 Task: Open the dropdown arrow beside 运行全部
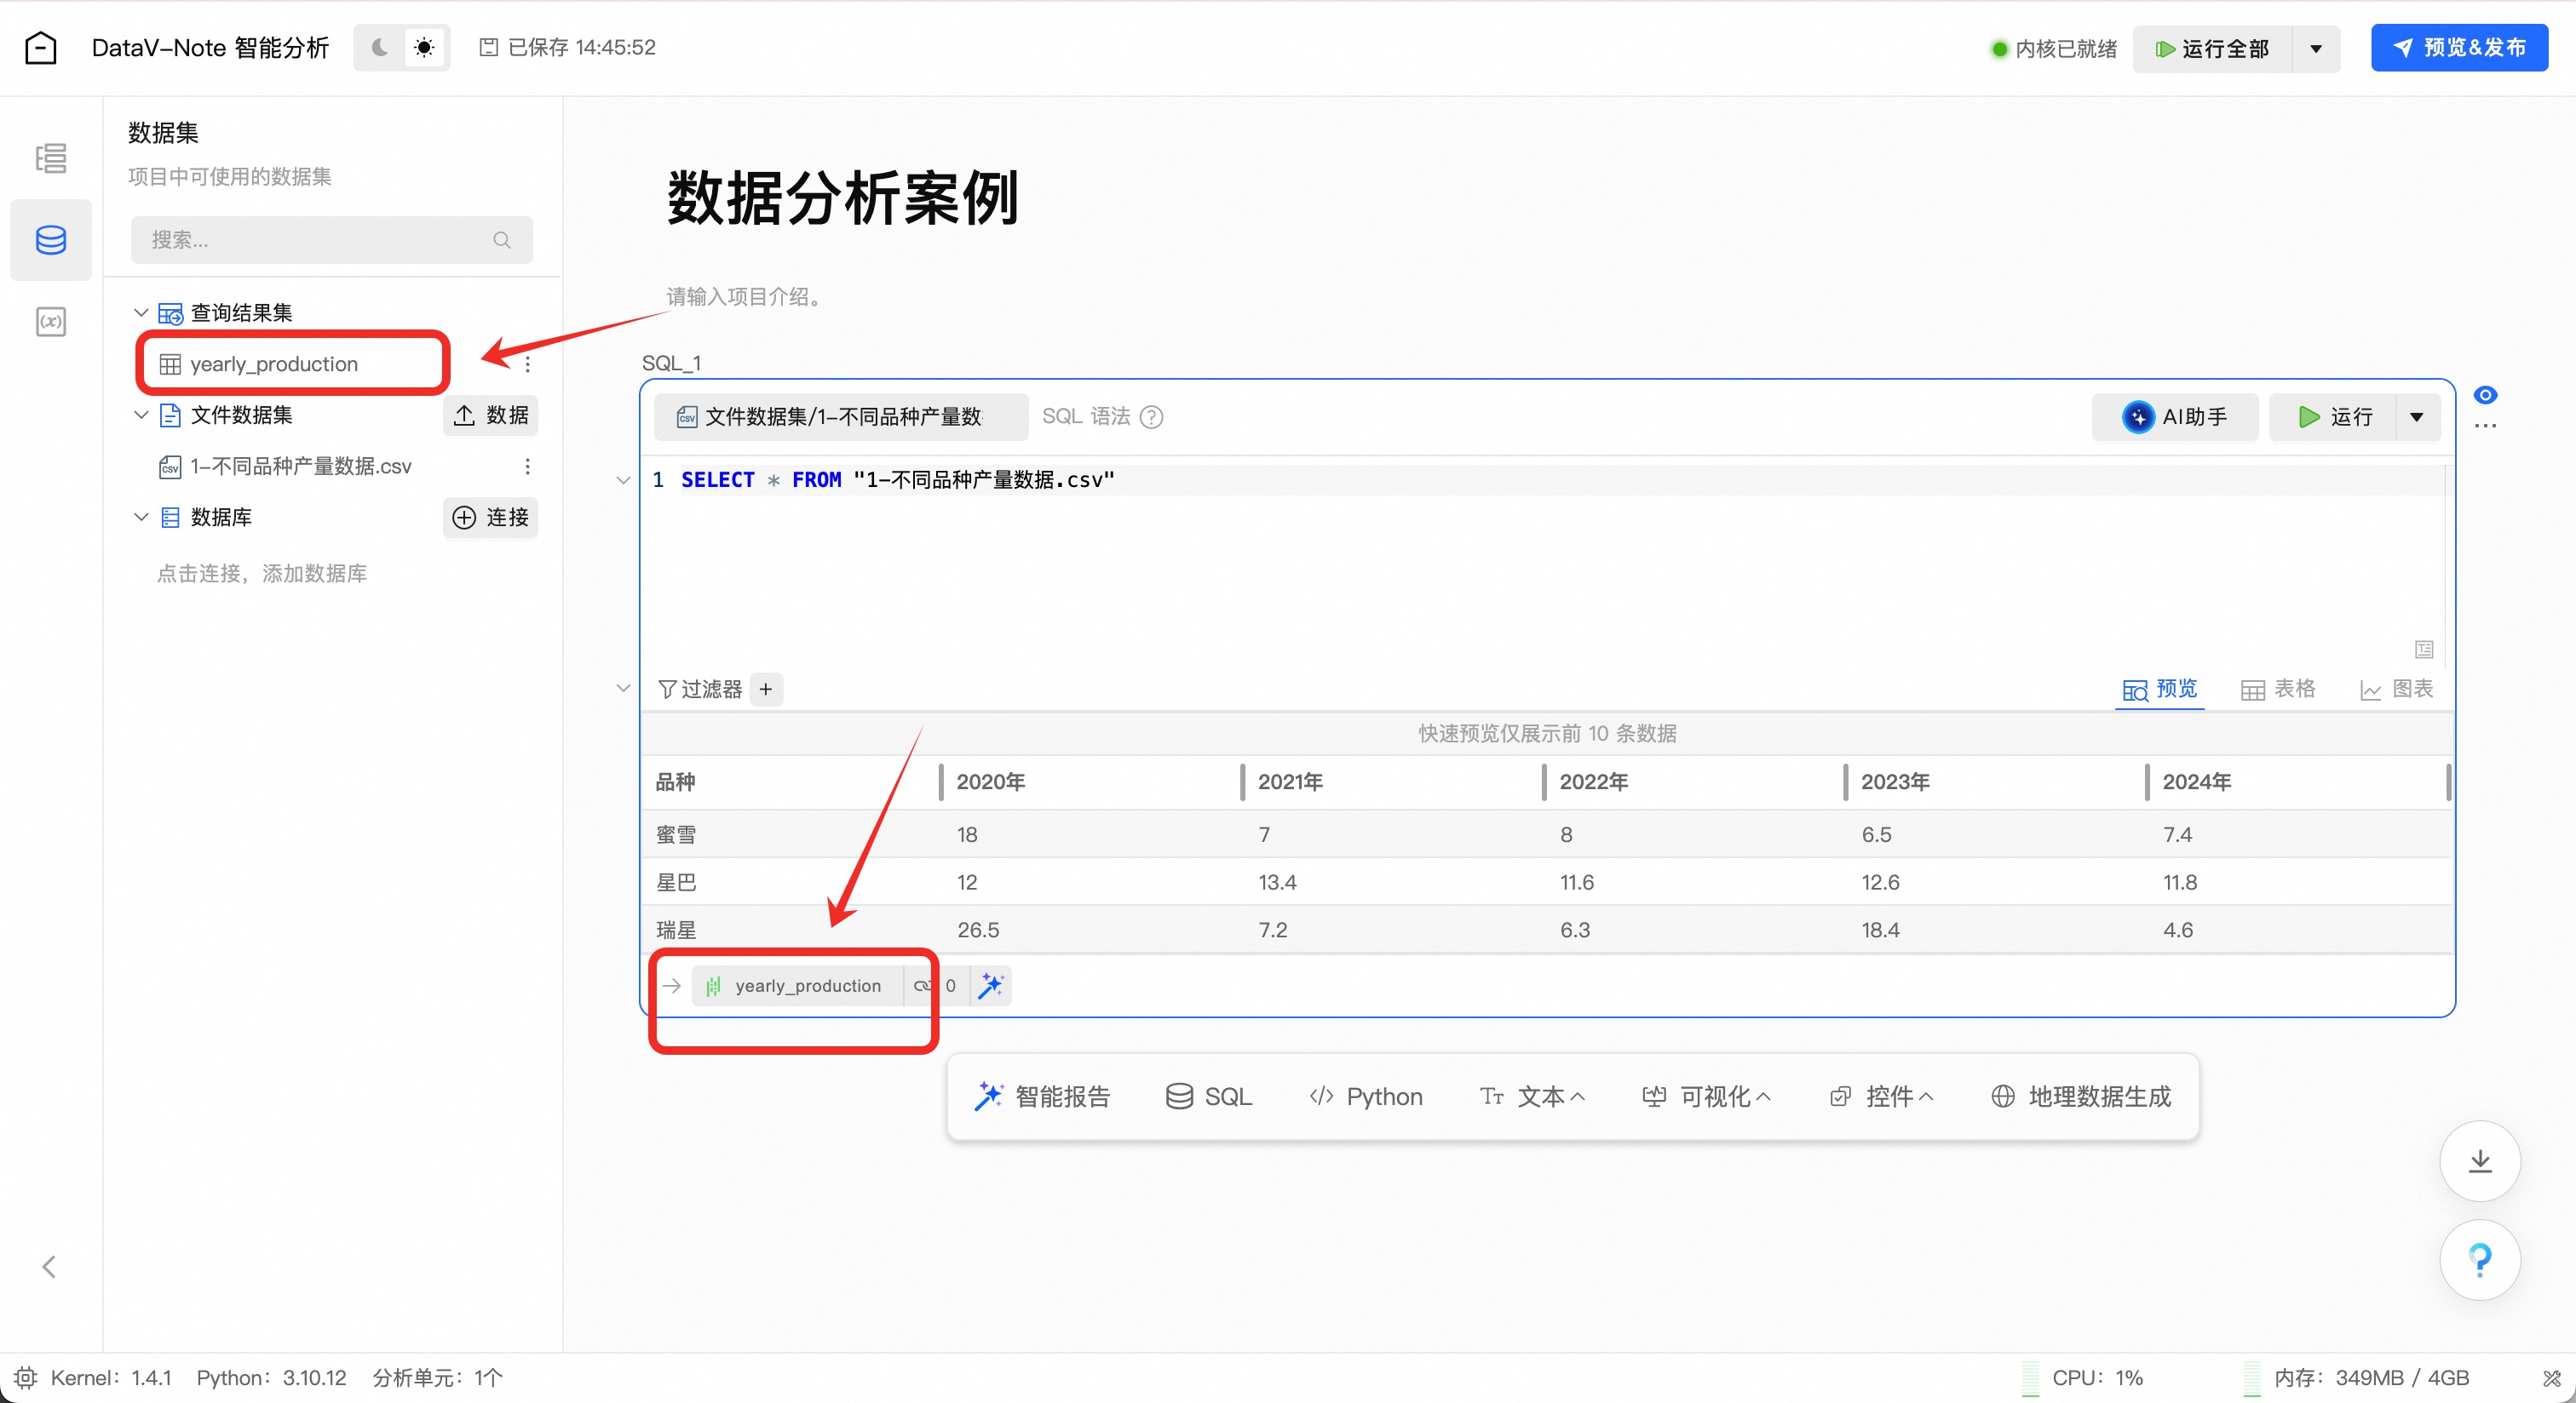coord(2315,48)
